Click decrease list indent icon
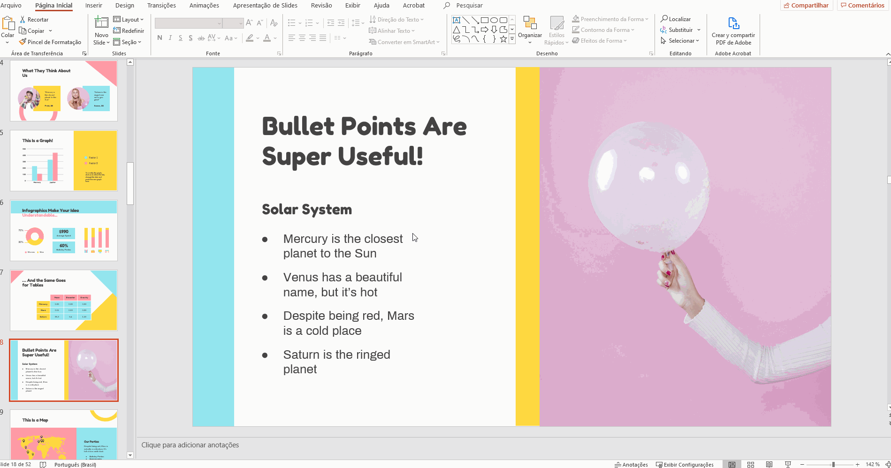This screenshot has width=891, height=468. pyautogui.click(x=331, y=23)
